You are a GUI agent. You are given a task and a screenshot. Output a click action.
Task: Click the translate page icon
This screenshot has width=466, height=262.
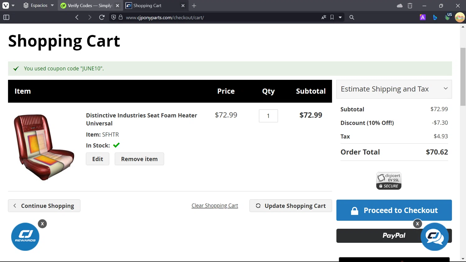pyautogui.click(x=324, y=17)
